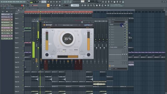
Task: Toggle the Boost effect slot enable LED
Action: [127, 25]
